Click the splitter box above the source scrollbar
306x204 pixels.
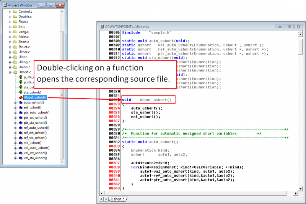coord(300,31)
